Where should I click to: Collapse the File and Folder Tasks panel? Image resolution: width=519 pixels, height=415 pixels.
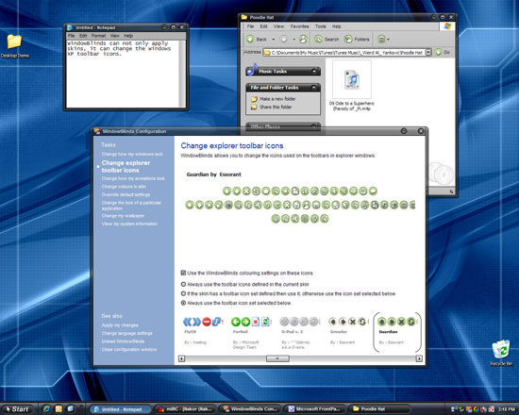(x=314, y=88)
